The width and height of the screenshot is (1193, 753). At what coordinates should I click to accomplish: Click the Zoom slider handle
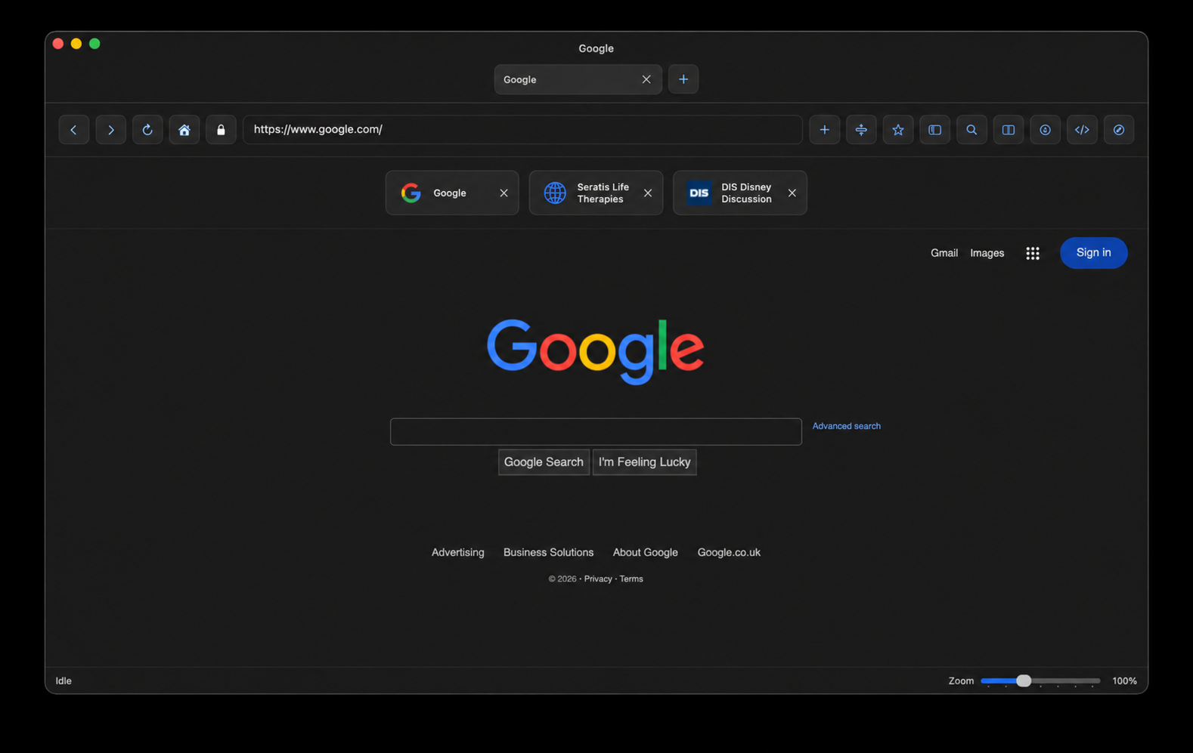tap(1024, 681)
